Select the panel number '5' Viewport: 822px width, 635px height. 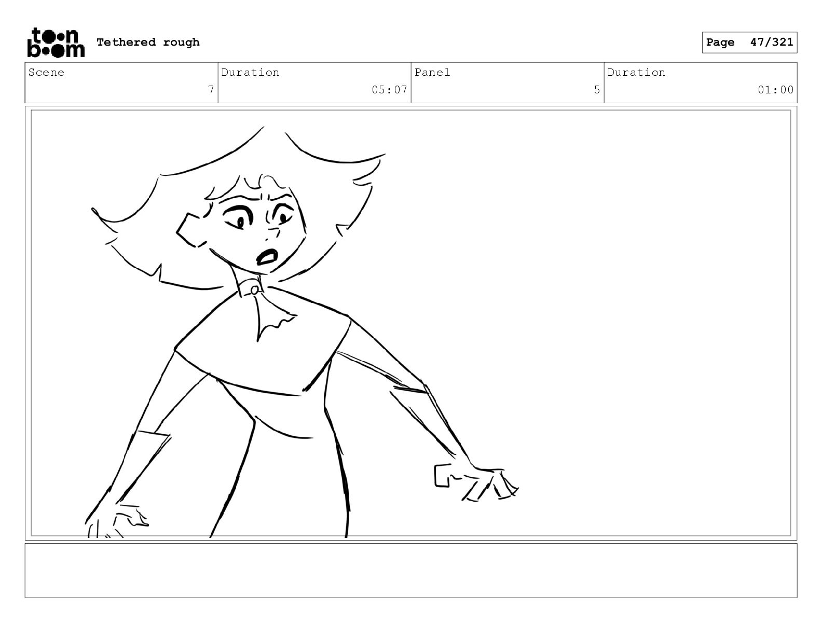(x=597, y=90)
